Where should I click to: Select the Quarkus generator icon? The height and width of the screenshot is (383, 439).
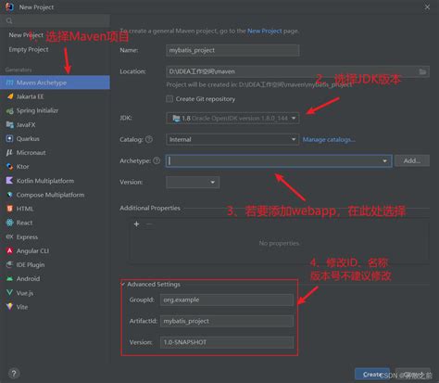tap(10, 138)
